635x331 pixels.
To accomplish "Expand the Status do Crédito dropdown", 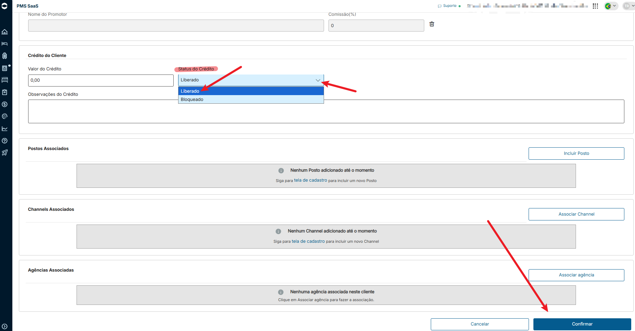I will (251, 80).
